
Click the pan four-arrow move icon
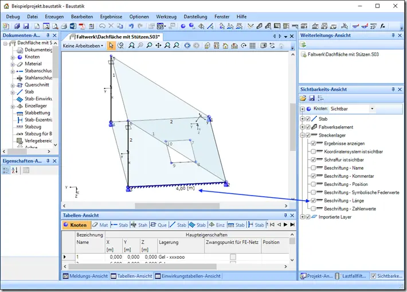(158, 46)
